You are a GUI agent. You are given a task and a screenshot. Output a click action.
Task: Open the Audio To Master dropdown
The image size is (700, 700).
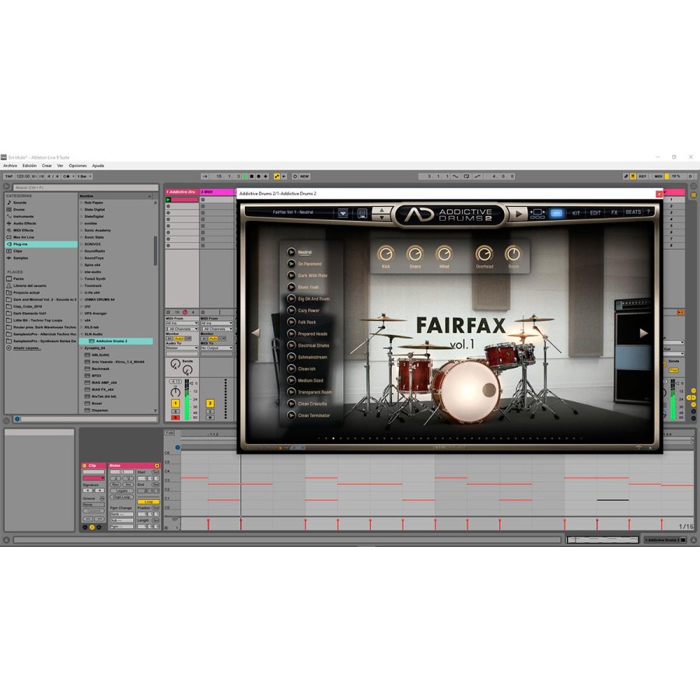point(182,348)
